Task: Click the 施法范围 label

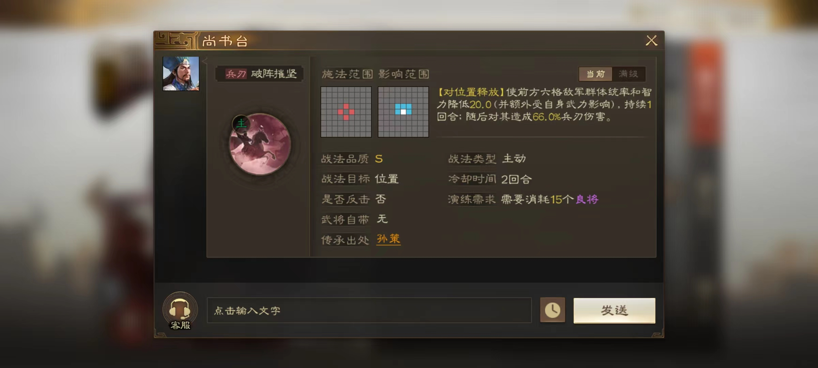Action: pos(347,74)
